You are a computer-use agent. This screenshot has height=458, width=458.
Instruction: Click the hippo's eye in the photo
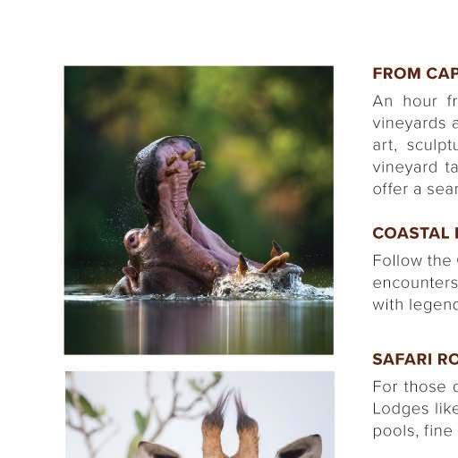tap(132, 238)
